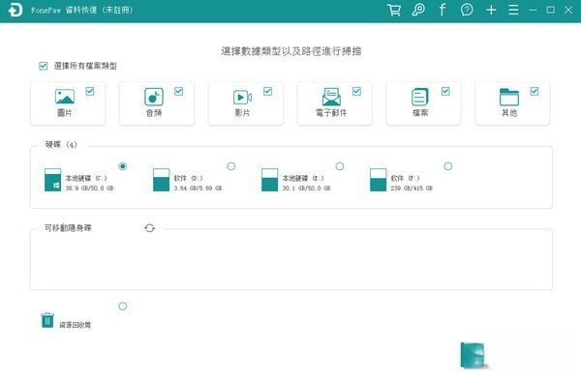This screenshot has width=581, height=379.
Task: Click the 本地硬碟 (C:) drive label
Action: [x=86, y=179]
